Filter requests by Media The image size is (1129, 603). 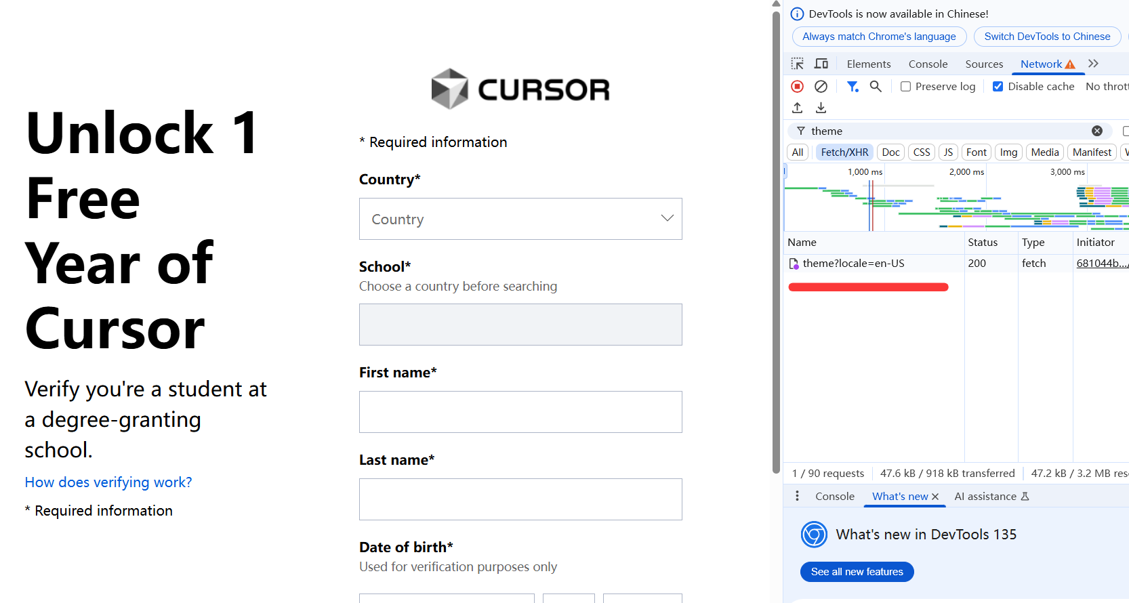click(x=1045, y=152)
